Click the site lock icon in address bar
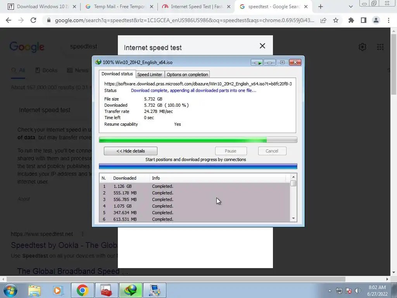The height and width of the screenshot is (298, 397). [49, 20]
